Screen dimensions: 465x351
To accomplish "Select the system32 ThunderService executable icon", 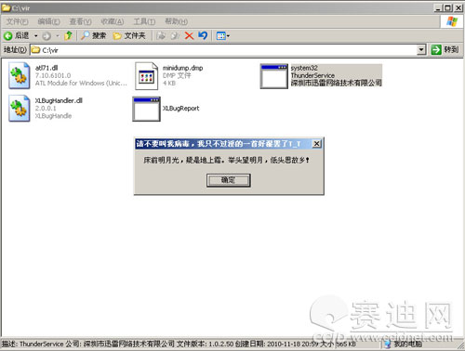I will point(273,76).
